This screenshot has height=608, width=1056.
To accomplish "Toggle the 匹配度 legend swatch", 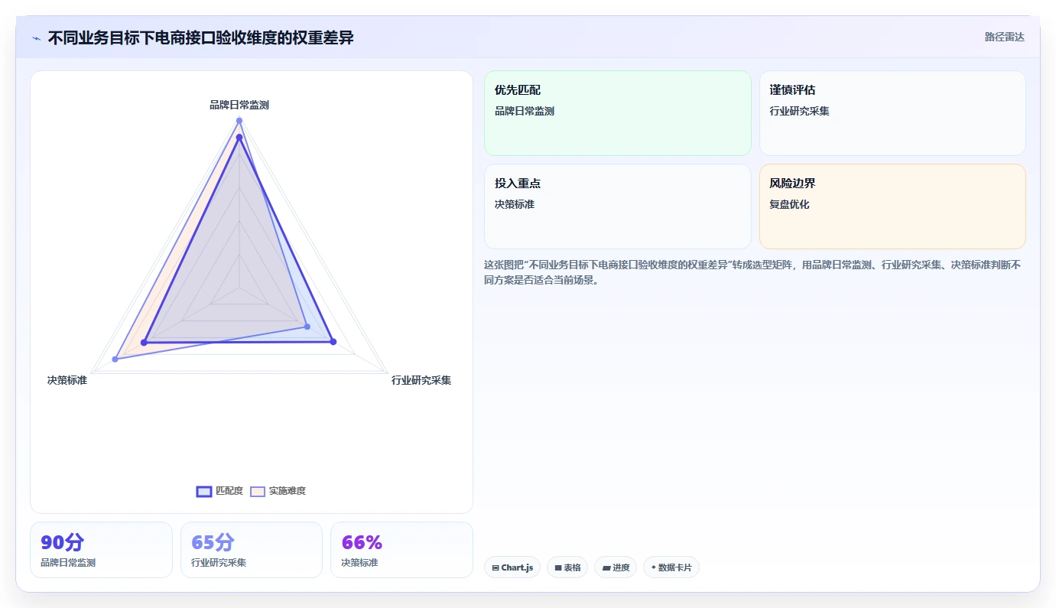I will 204,491.
